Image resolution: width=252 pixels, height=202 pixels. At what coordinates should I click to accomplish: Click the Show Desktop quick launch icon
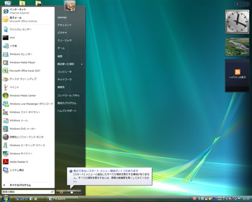pyautogui.click(x=17, y=198)
